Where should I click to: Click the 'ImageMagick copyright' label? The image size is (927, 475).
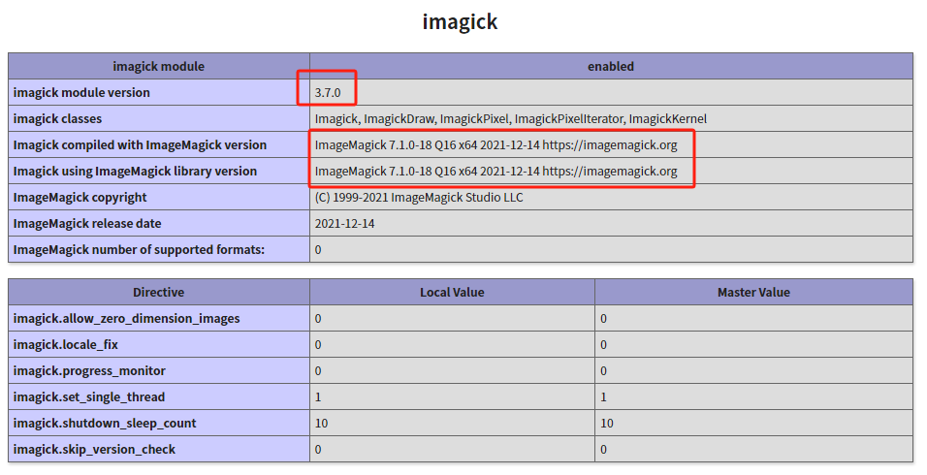click(80, 198)
